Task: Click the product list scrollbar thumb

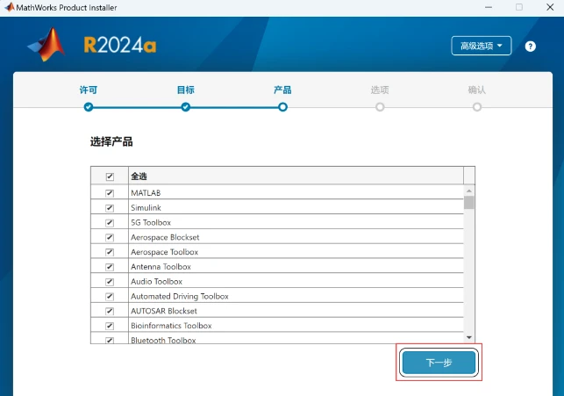Action: (469, 202)
